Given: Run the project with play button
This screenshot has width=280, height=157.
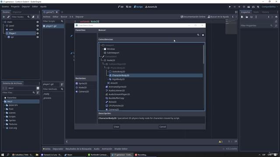Looking at the screenshot, I should coord(230,7).
